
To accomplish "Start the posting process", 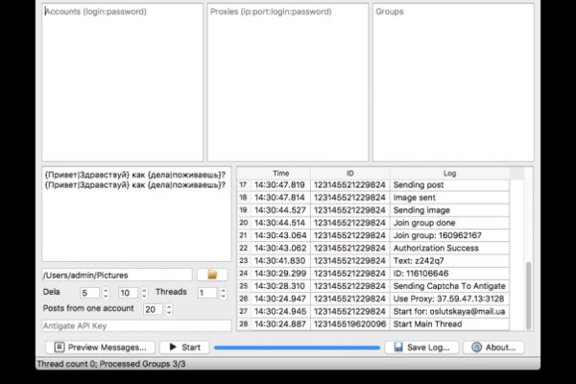I will (x=184, y=348).
